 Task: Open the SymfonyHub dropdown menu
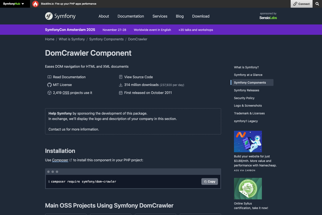coord(14,4)
